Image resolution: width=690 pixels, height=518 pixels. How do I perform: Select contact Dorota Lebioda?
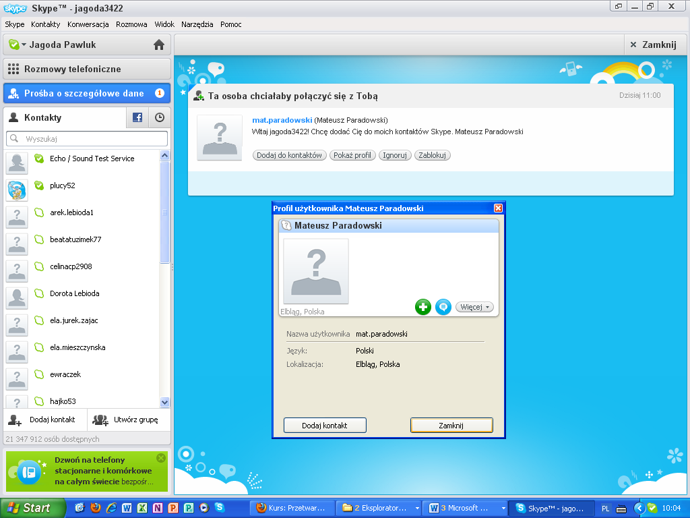82,297
